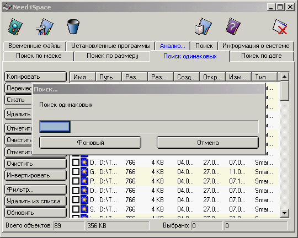The height and width of the screenshot is (238, 298).
Task: Click the Обновить button
Action: pyautogui.click(x=35, y=213)
